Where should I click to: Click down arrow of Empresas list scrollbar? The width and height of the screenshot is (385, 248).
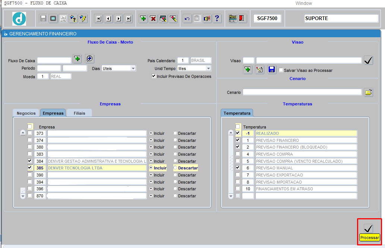(x=23, y=196)
